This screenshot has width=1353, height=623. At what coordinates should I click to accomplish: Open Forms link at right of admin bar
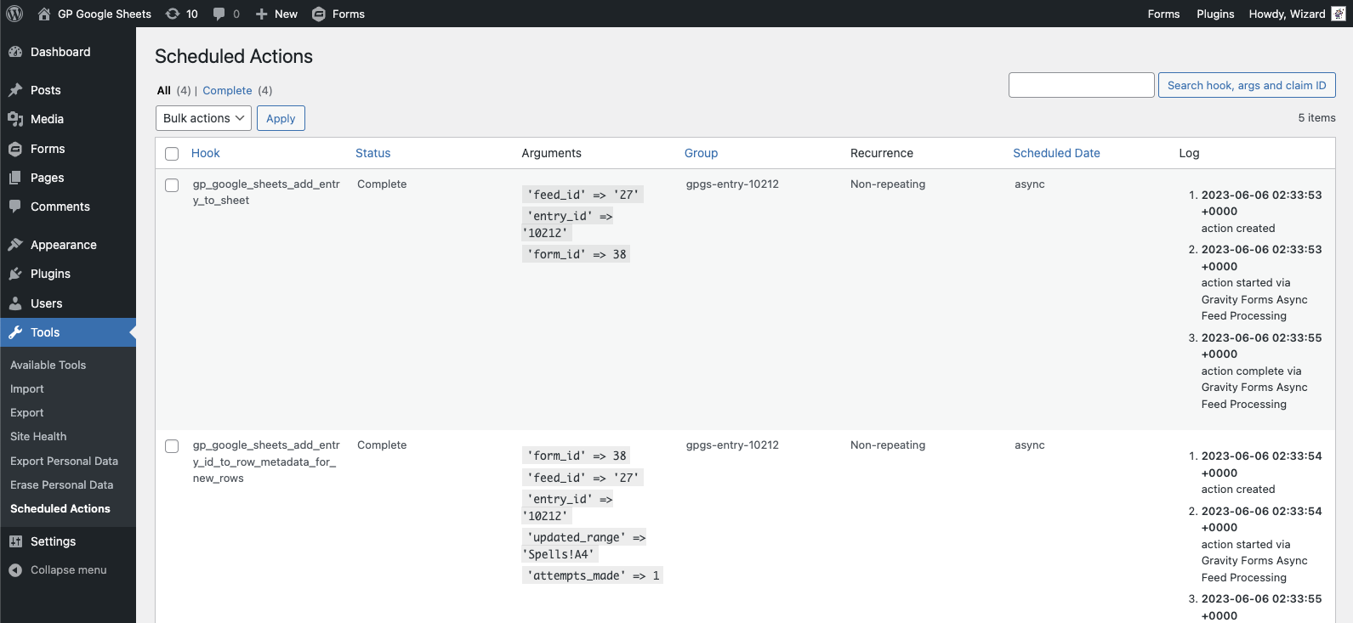pyautogui.click(x=1163, y=14)
